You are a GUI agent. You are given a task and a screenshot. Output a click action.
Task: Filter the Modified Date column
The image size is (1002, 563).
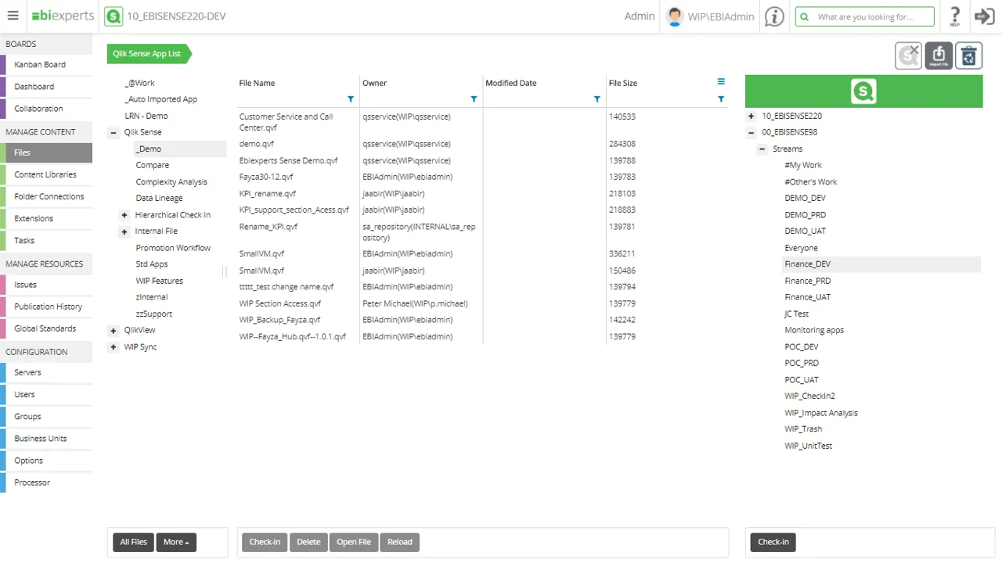pos(597,99)
